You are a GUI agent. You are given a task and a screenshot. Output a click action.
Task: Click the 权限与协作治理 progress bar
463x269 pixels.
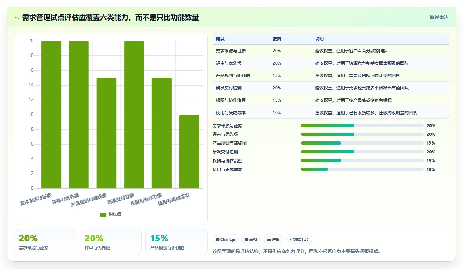coord(362,160)
